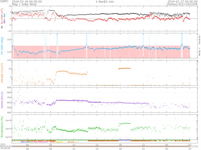Click the Away + sector label
The height and width of the screenshot is (150, 201).
click(x=199, y=51)
